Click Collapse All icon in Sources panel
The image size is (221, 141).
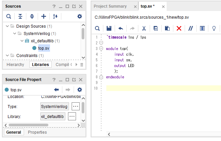(x=20, y=16)
